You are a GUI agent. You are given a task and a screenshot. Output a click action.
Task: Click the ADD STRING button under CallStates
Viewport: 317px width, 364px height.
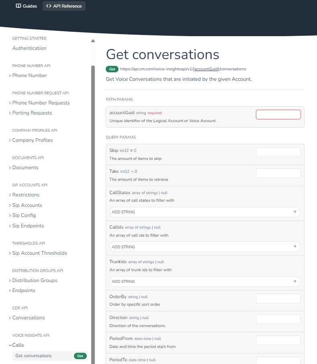(x=201, y=212)
